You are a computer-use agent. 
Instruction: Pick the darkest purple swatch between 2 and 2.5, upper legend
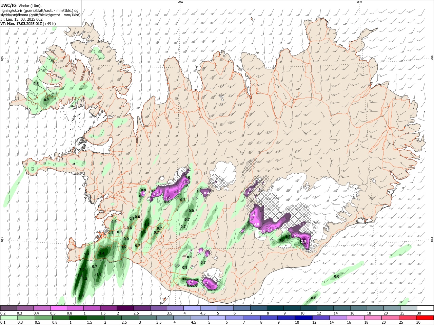(x=125, y=308)
